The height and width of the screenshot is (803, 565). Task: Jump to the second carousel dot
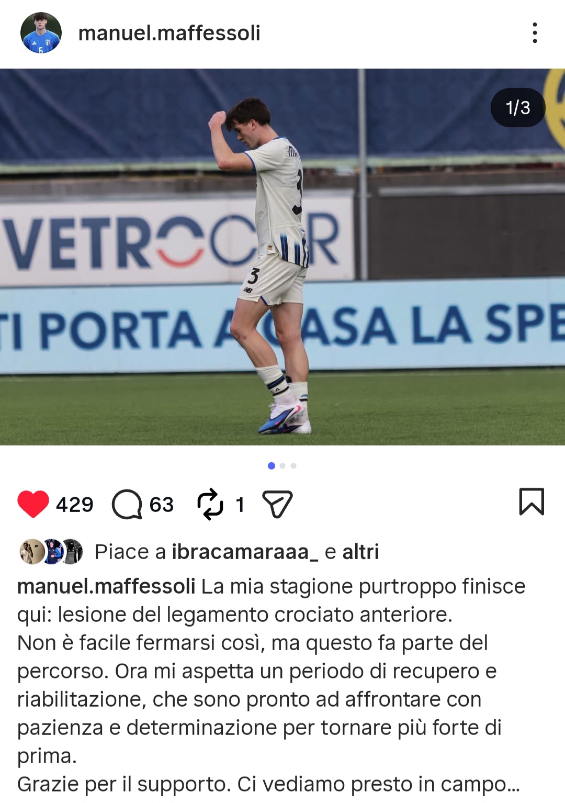pos(282,466)
